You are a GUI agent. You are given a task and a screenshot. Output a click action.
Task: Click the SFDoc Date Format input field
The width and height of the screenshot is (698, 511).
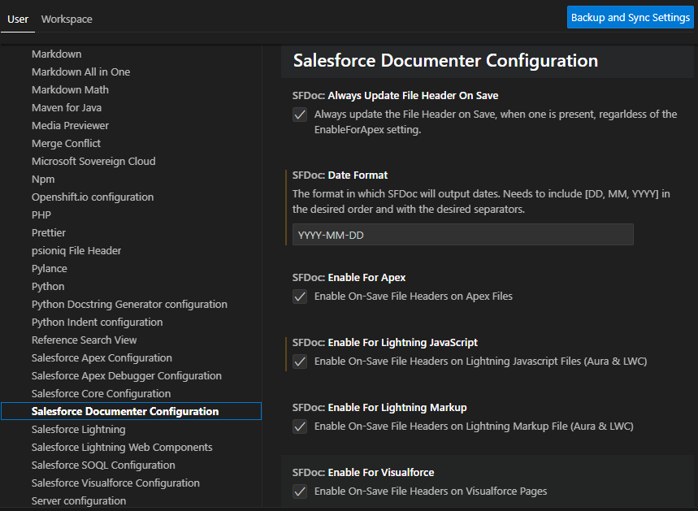pyautogui.click(x=462, y=234)
